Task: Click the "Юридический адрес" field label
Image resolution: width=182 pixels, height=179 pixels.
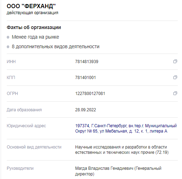Action: click(26, 126)
